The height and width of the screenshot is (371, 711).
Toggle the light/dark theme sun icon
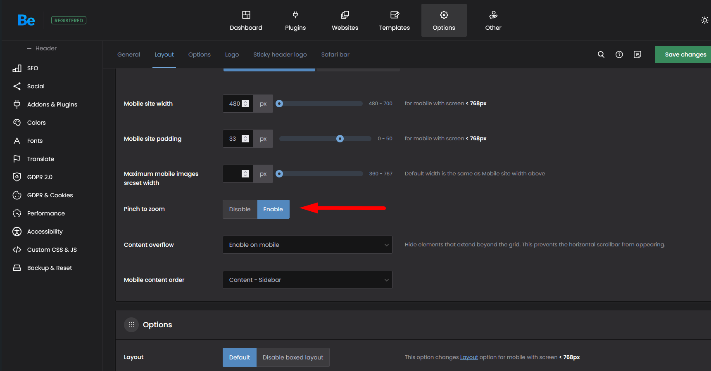pos(704,20)
